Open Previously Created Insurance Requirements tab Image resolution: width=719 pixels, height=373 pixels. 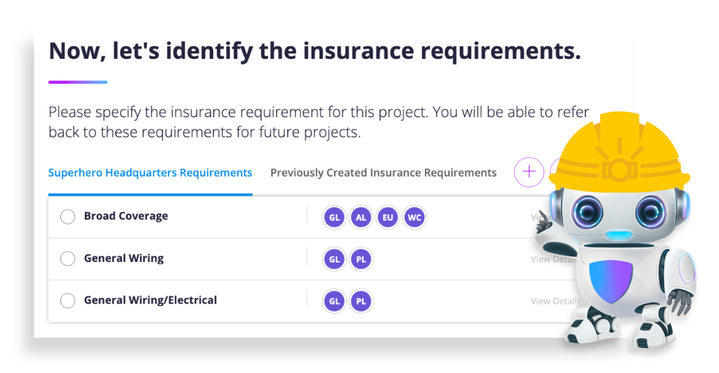click(383, 173)
